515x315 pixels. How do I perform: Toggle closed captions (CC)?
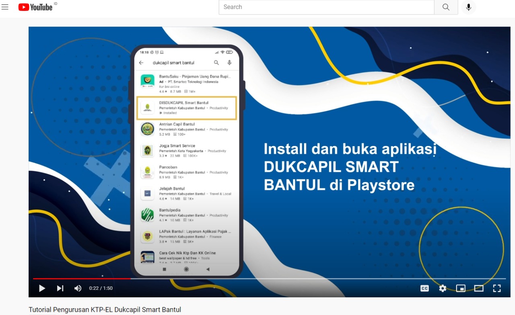point(424,288)
